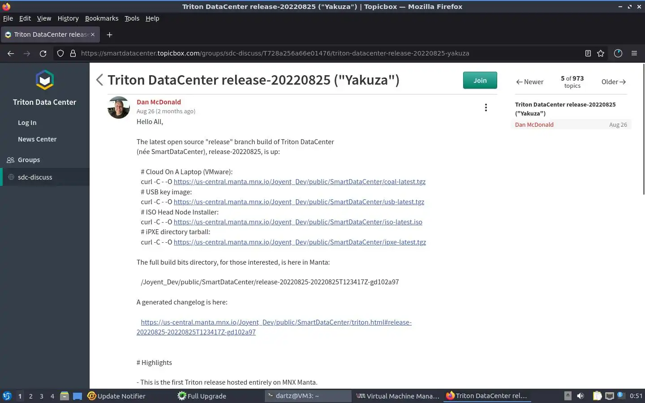Open the iso-latest.iso download link

(x=298, y=222)
